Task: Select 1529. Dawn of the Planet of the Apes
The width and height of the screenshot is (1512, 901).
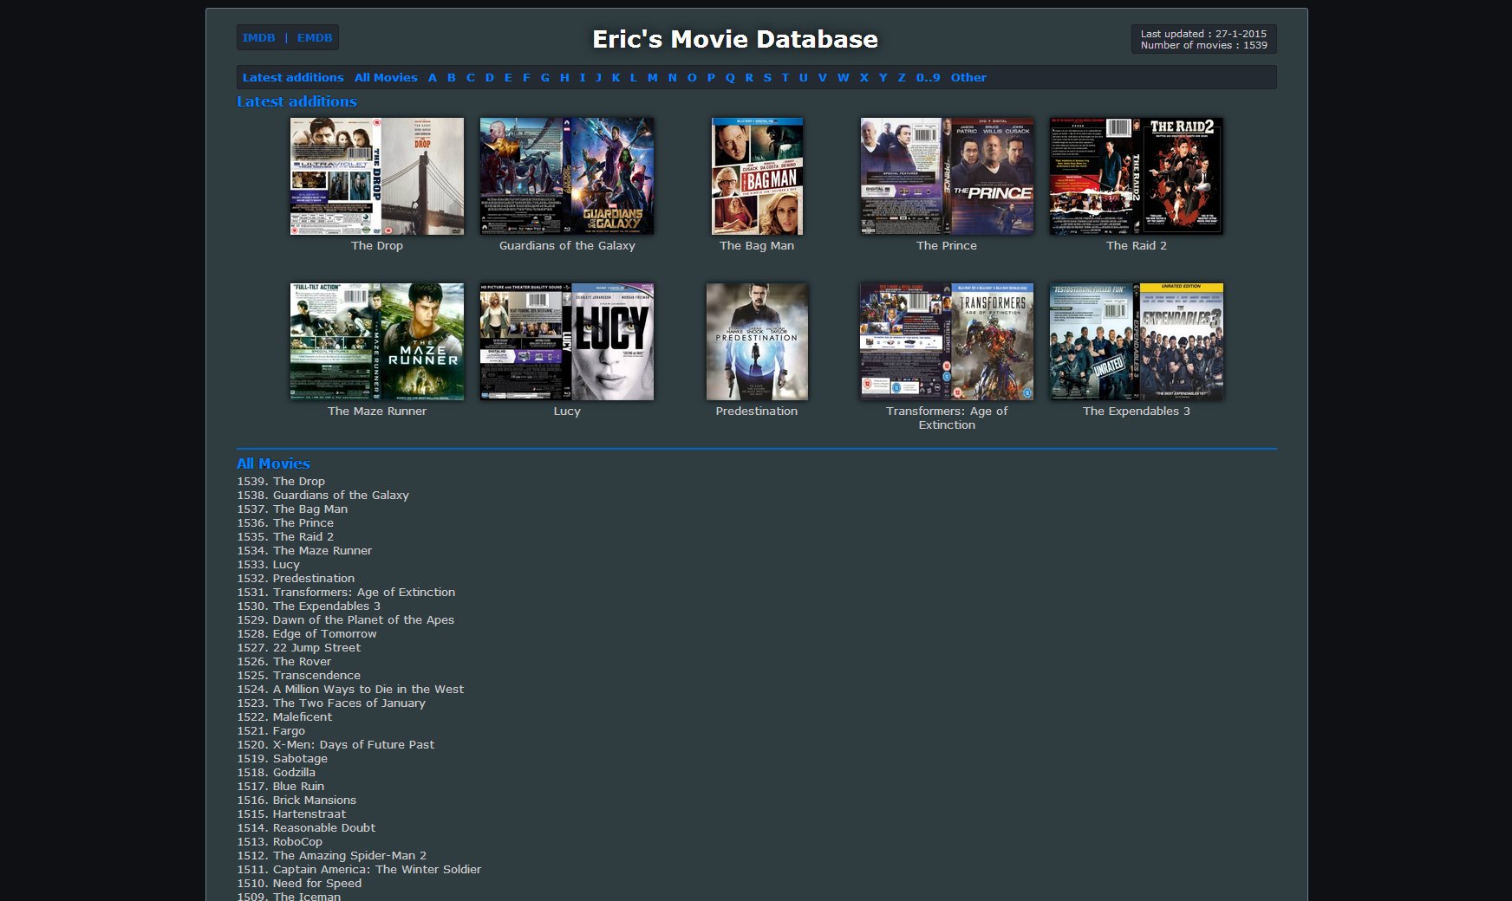Action: point(346,620)
